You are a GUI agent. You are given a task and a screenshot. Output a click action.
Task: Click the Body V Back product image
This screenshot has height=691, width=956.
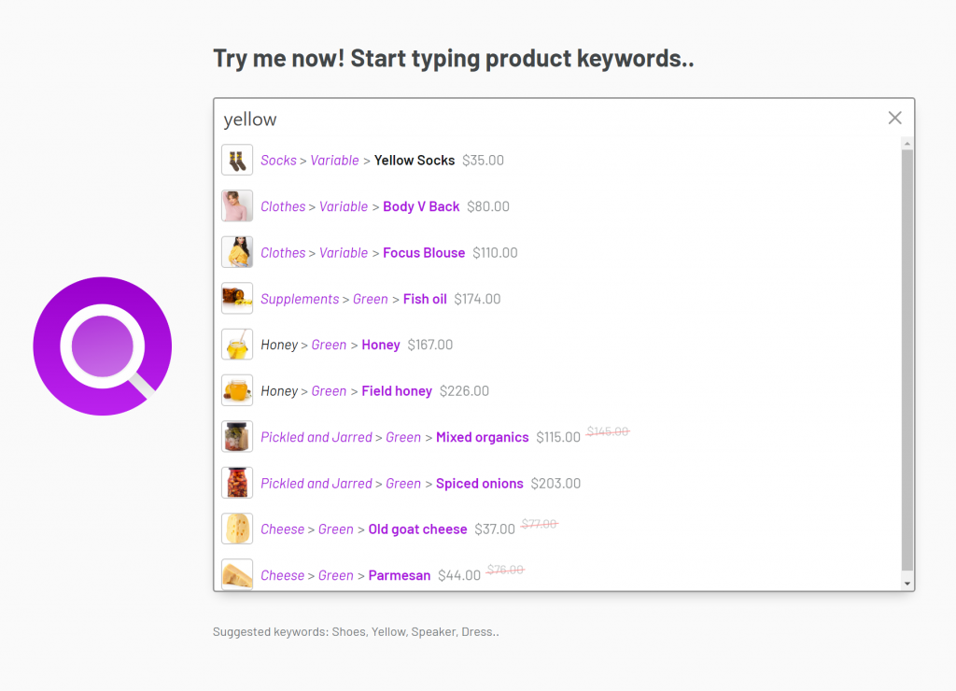[237, 206]
